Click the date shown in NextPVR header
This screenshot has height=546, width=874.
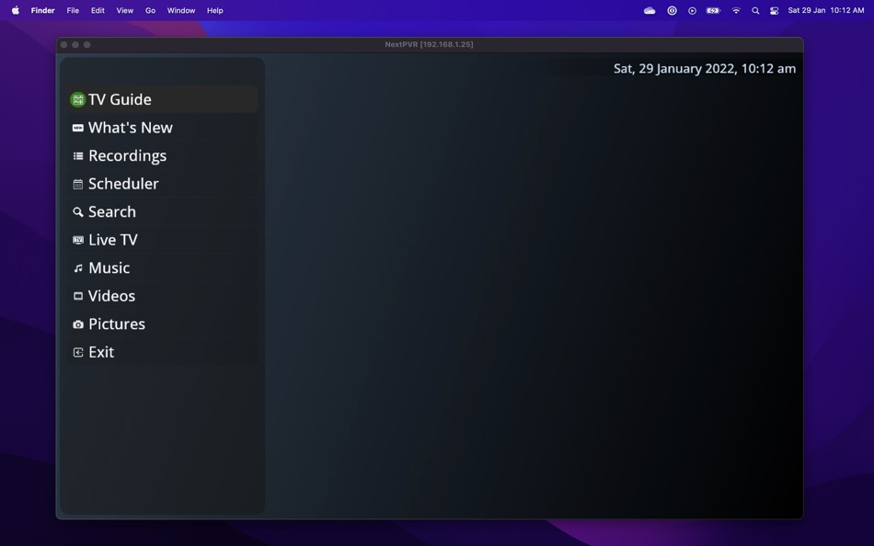(705, 69)
